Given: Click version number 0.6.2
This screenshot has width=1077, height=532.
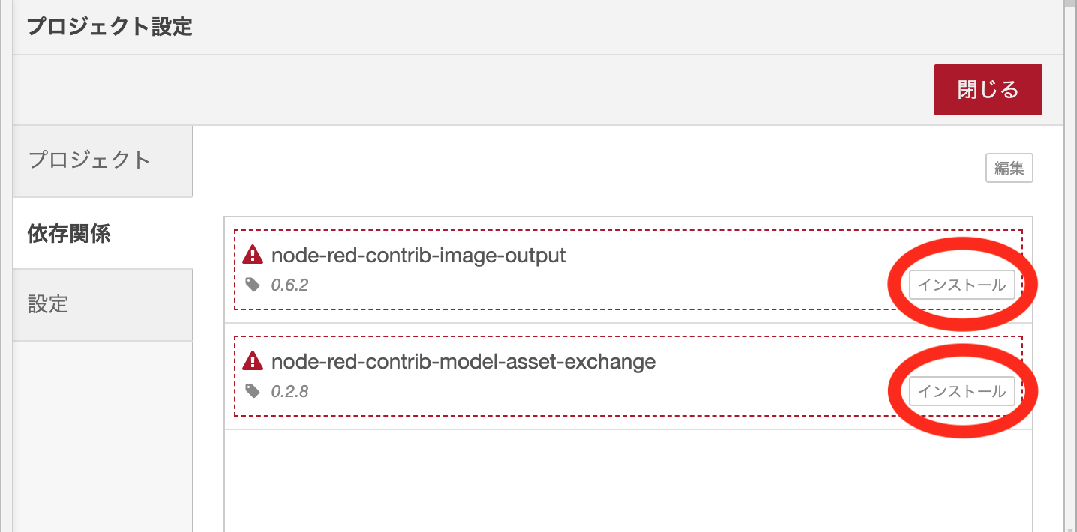Looking at the screenshot, I should click(289, 285).
